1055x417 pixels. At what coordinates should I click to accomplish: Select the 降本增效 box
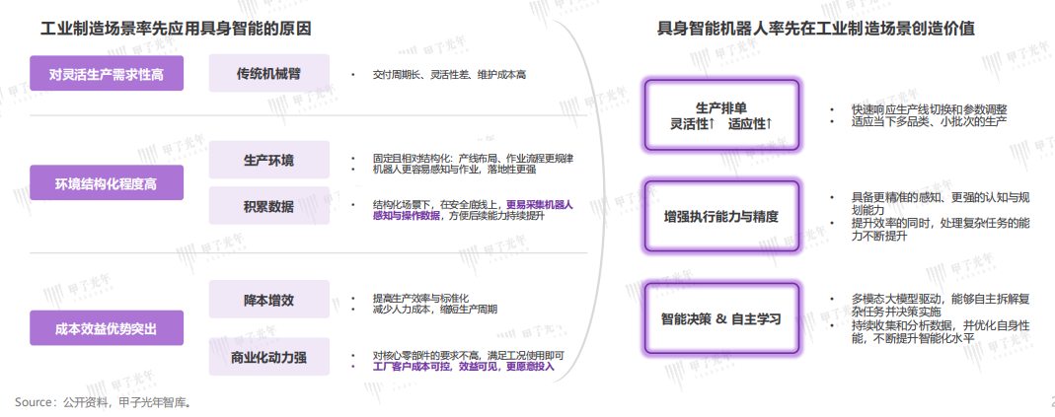tap(267, 300)
